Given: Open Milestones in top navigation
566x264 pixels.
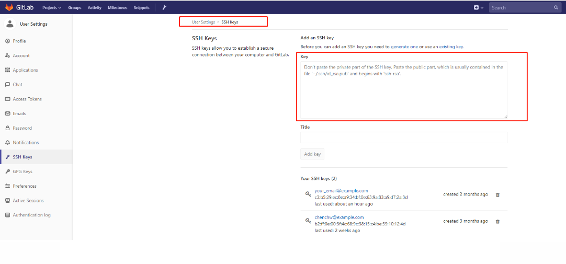Looking at the screenshot, I should tap(118, 7).
